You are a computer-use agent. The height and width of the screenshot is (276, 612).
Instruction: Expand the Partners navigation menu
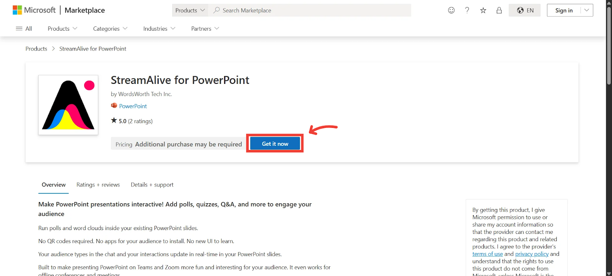[205, 28]
